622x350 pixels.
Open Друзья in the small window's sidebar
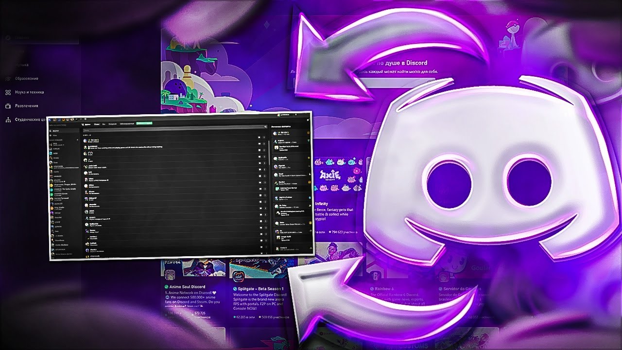tap(64, 131)
